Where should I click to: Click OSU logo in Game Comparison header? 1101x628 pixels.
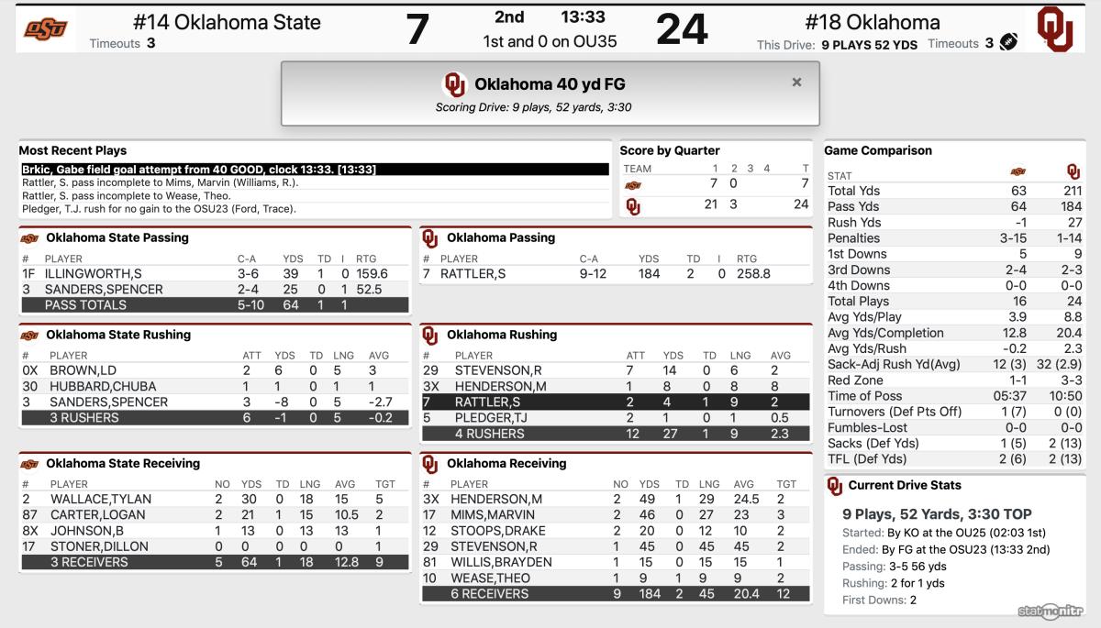point(1018,171)
